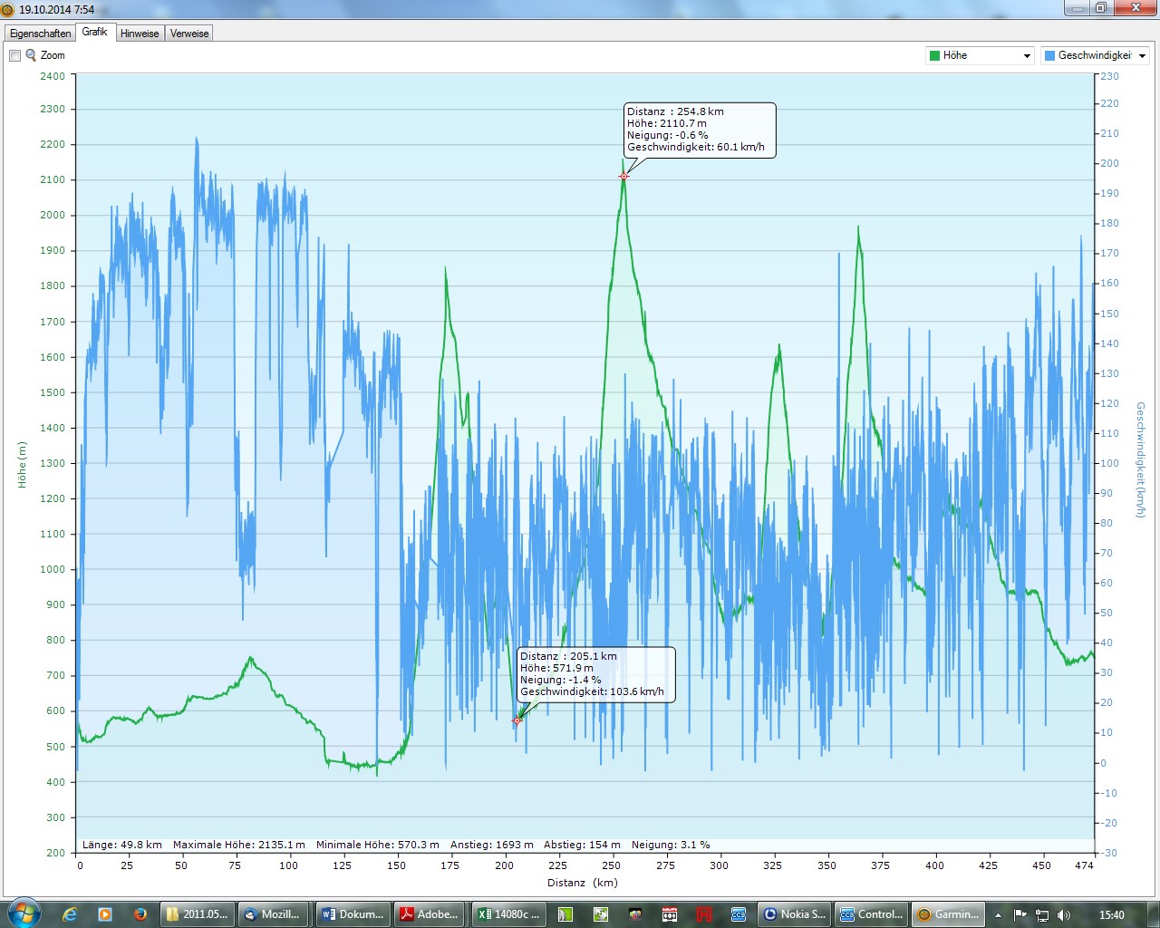Switch to the Adobe Reader taskbar window

point(430,914)
